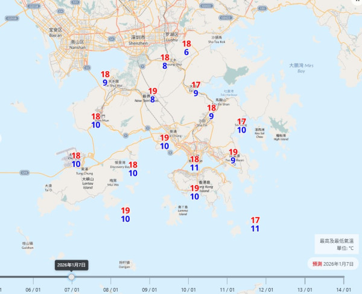
Task: Click the 19/10 temperature south of Lantau
Action: click(x=125, y=214)
